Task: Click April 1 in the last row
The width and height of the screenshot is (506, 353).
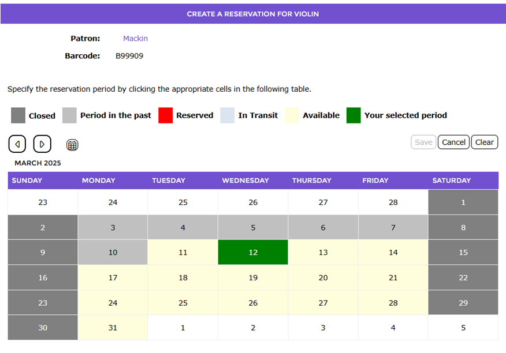Action: [x=183, y=328]
